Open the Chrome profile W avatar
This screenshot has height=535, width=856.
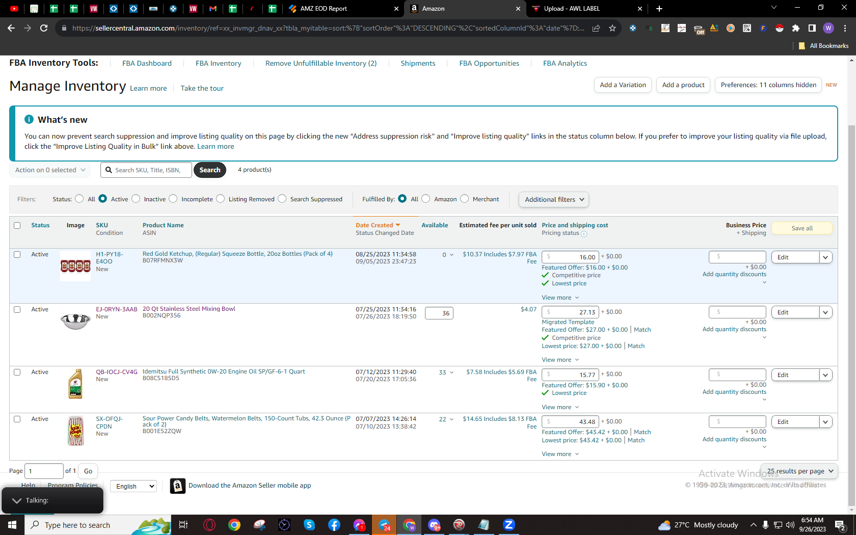coord(828,28)
